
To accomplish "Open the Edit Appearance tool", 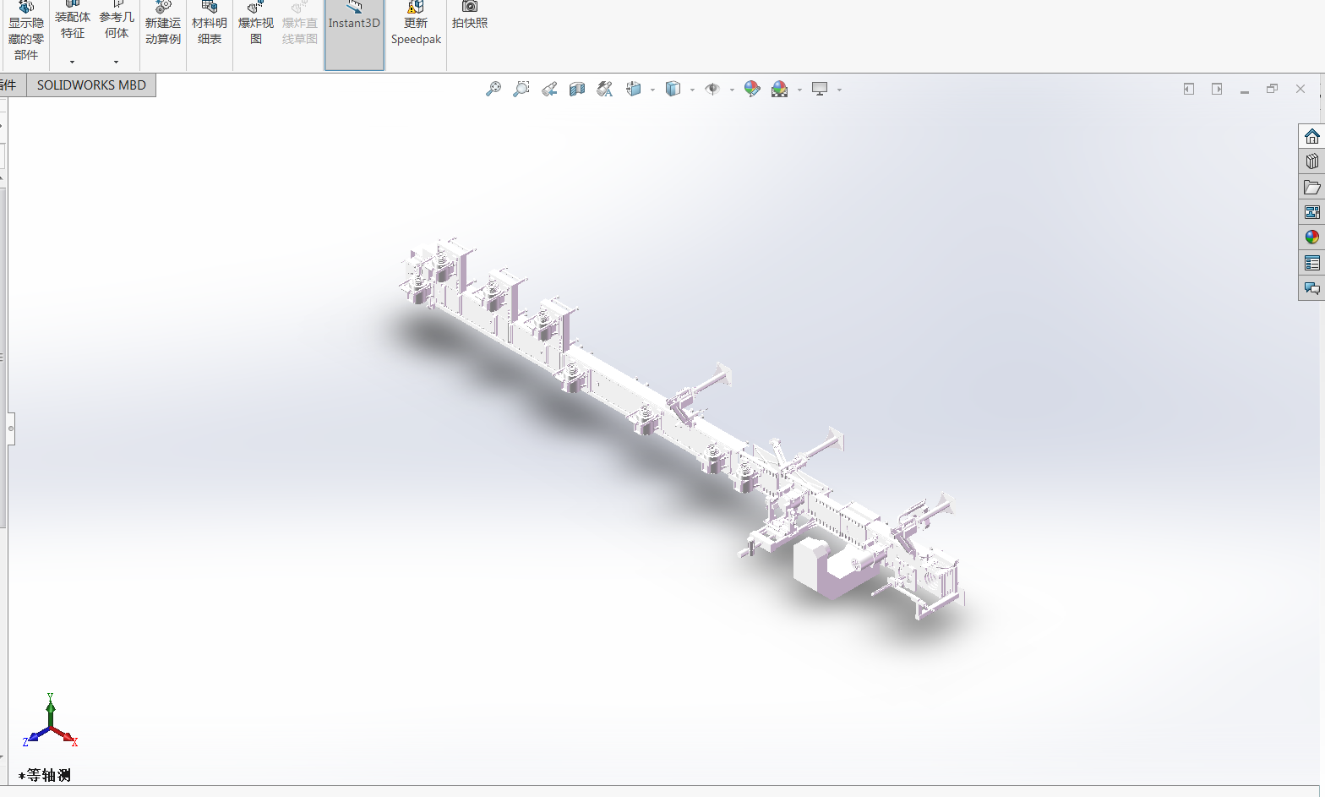I will click(x=752, y=89).
